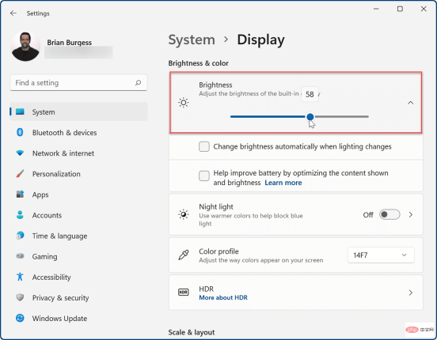Viewport: 437px width, 340px height.
Task: Click the Night light icon
Action: [x=184, y=214]
